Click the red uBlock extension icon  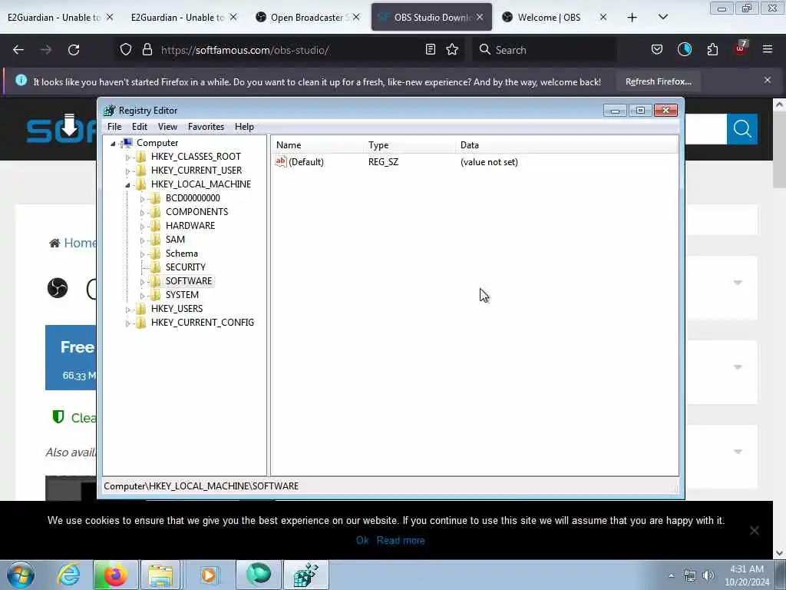pos(741,48)
